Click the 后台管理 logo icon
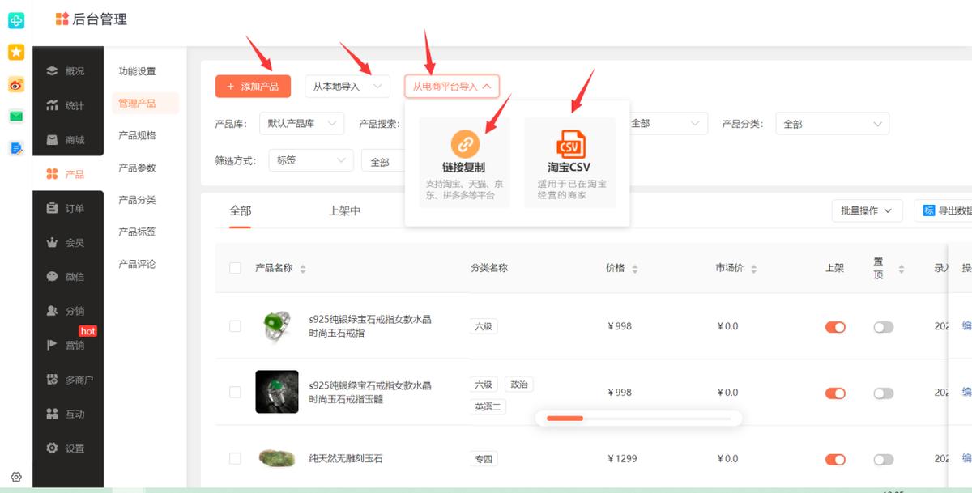The image size is (972, 493). 64,19
